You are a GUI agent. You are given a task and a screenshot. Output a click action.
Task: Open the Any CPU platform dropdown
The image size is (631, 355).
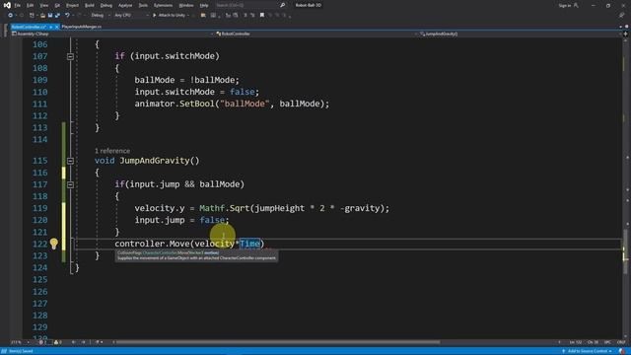pos(131,16)
